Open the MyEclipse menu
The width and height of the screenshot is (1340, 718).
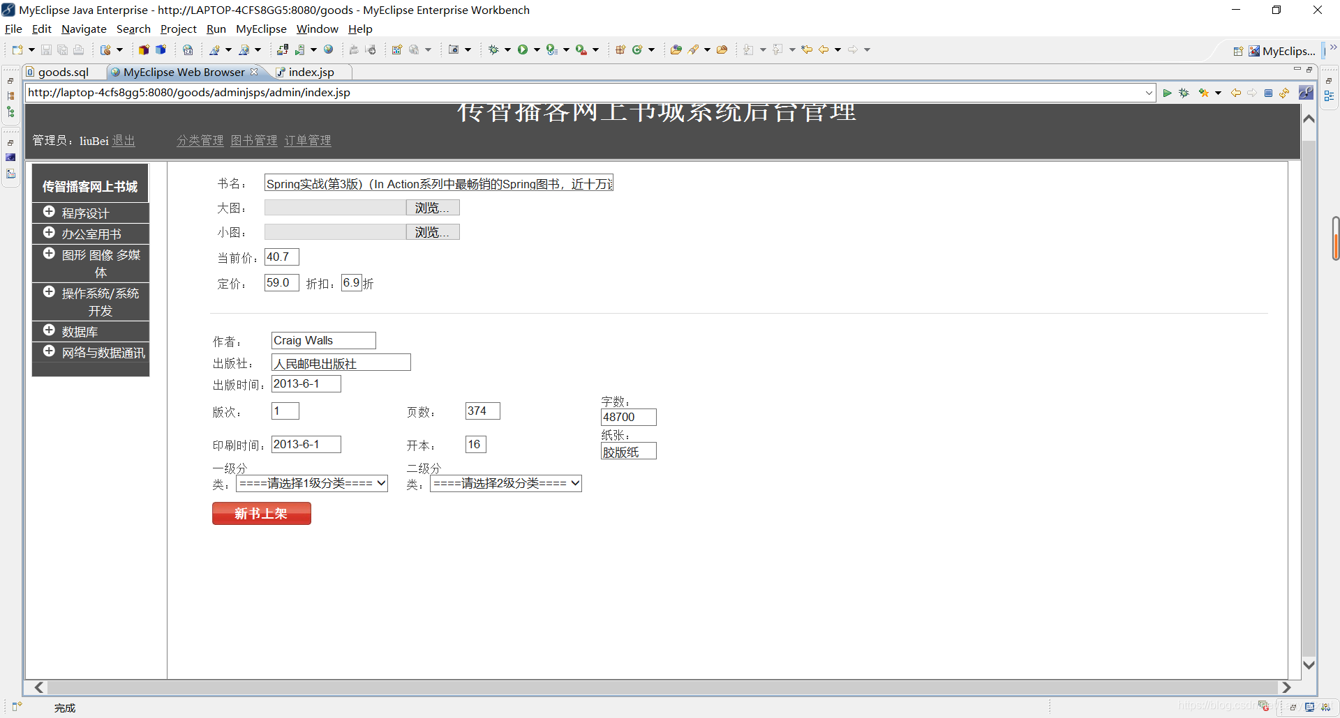261,29
